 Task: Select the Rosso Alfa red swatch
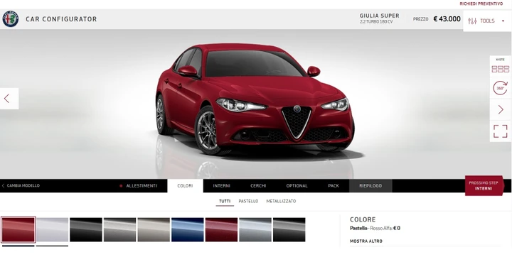tap(18, 230)
